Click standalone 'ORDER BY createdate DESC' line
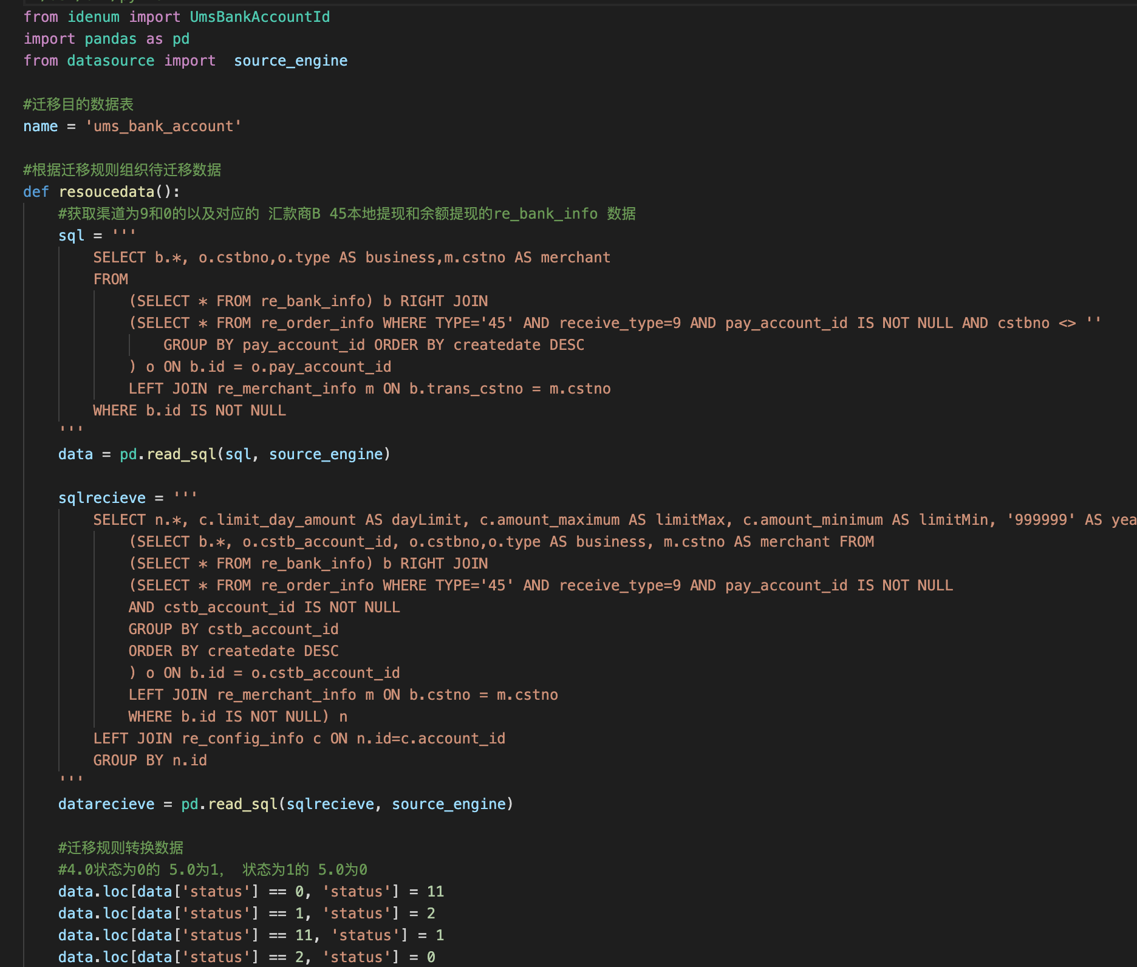 tap(233, 651)
